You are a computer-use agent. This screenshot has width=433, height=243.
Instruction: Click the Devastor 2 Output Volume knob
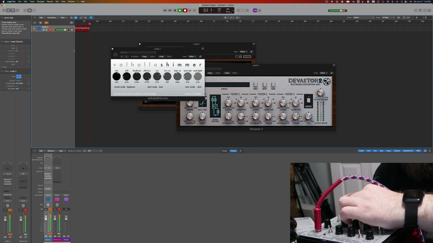tap(320, 92)
